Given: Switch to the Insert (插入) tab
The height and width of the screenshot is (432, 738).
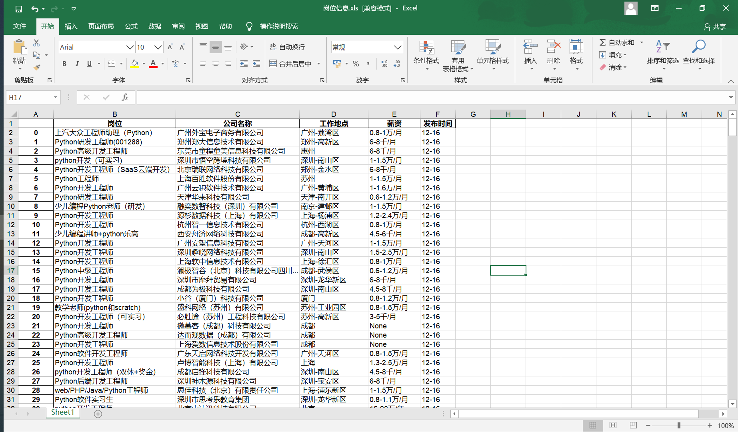Looking at the screenshot, I should [x=71, y=26].
